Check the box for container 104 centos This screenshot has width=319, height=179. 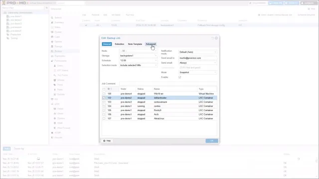(104, 106)
